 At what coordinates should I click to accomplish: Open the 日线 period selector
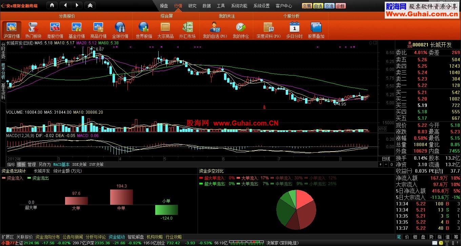386,159
